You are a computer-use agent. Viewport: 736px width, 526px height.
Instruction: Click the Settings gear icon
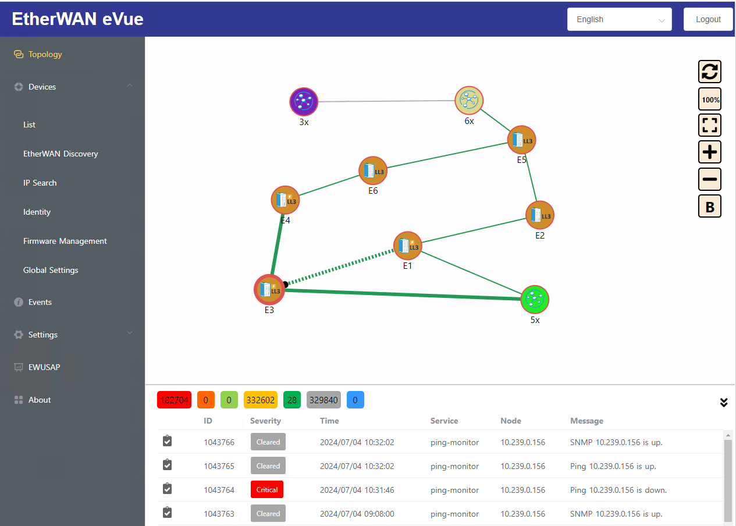pos(18,335)
